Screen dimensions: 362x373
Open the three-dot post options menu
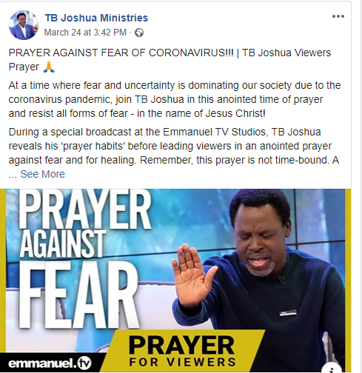338,16
